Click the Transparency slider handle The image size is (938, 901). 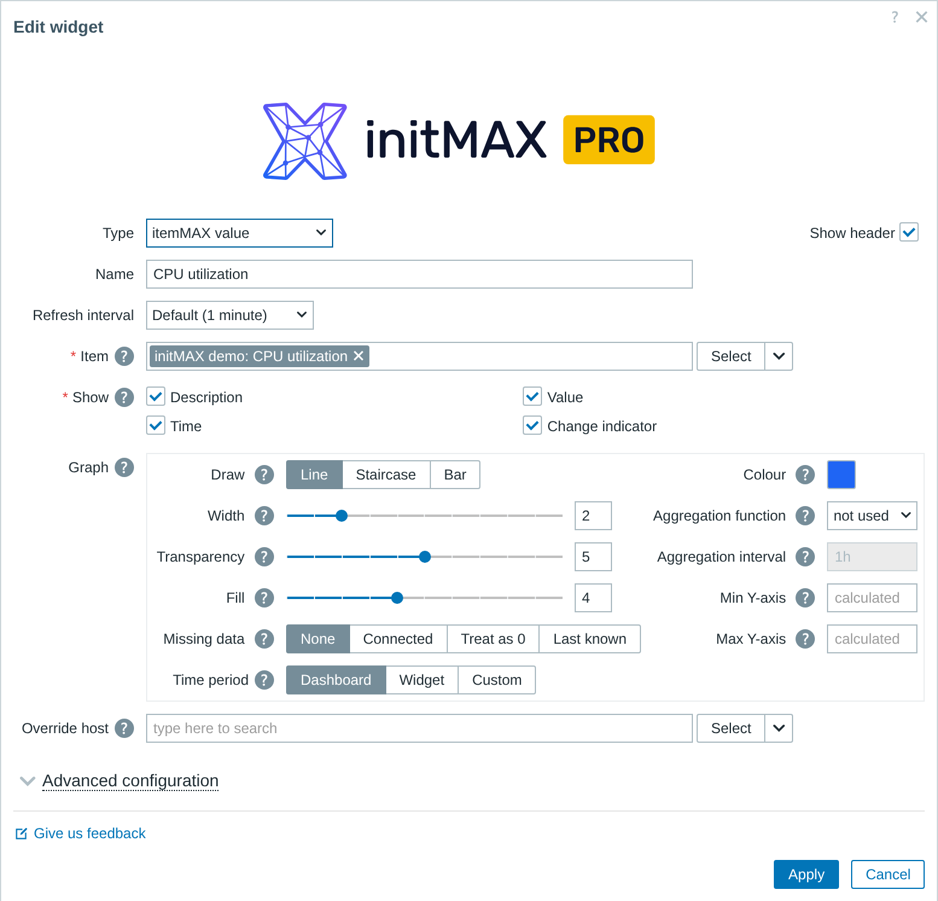425,557
